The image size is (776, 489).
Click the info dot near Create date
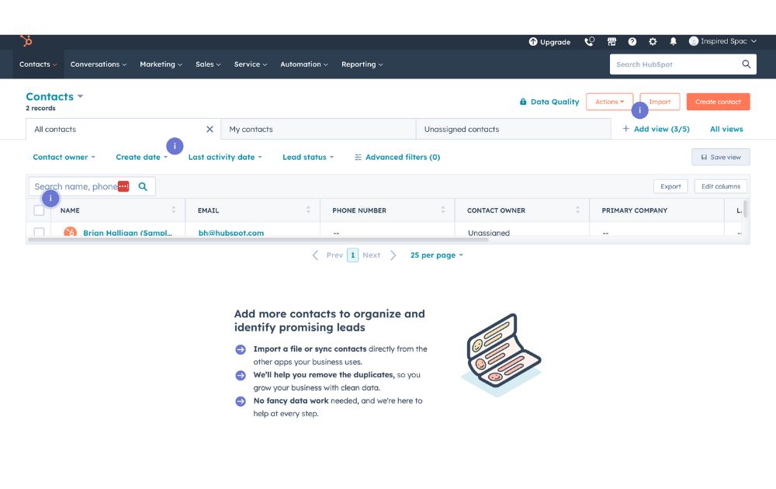(175, 146)
